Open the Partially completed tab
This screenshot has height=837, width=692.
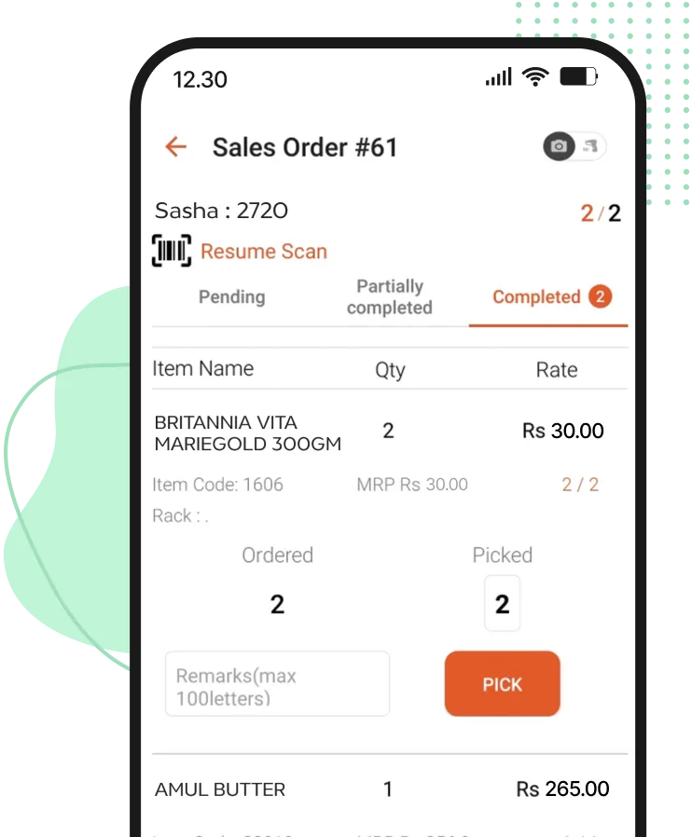point(390,296)
